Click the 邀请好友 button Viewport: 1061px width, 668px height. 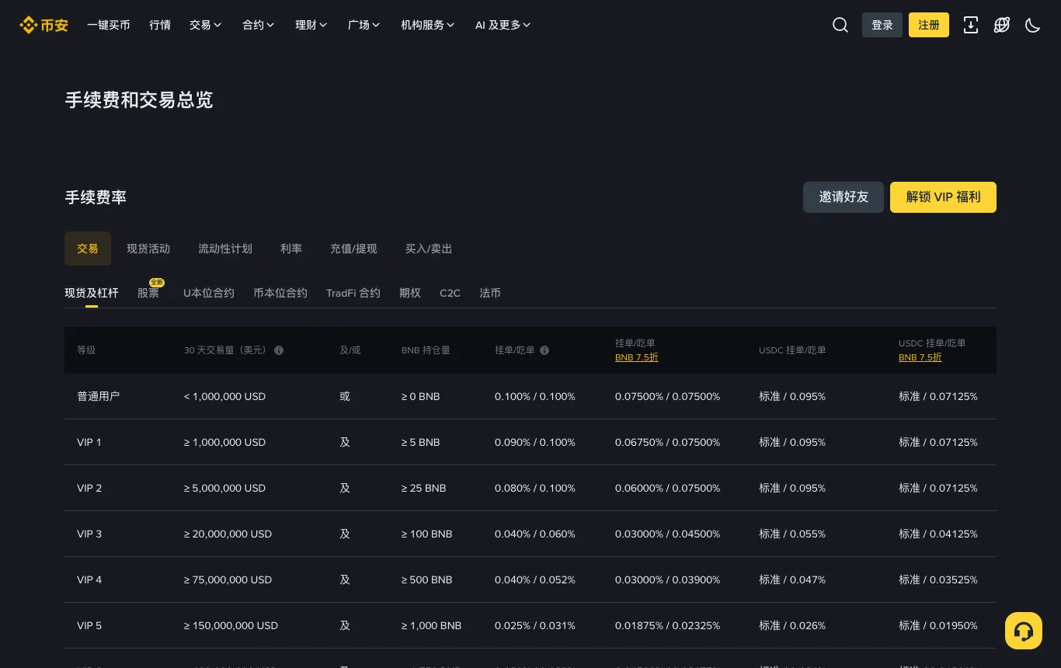click(844, 197)
